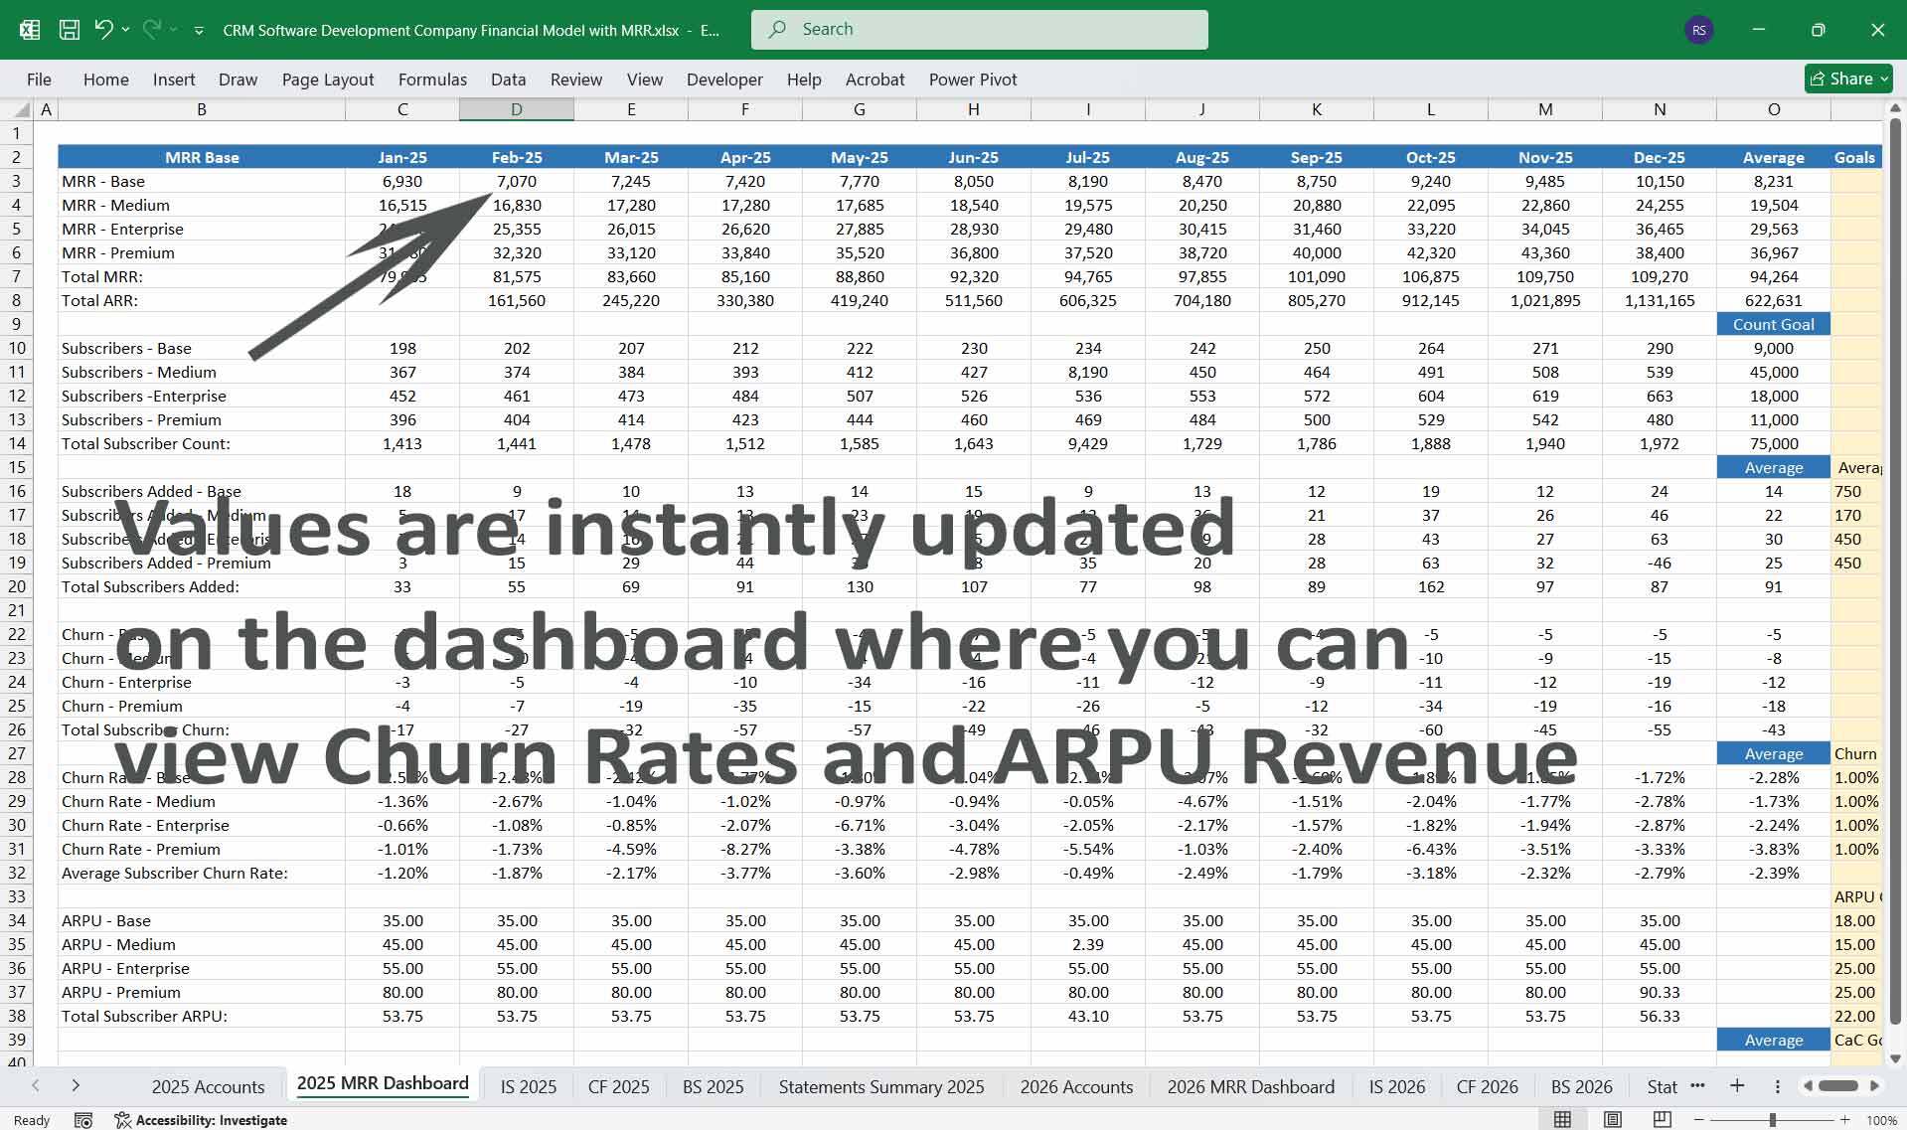Select the Count Goal header cell
This screenshot has width=1907, height=1130.
[1774, 324]
